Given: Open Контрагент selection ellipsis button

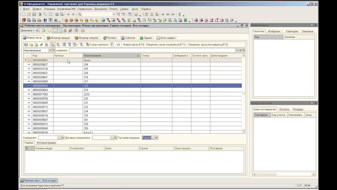Looking at the screenshot, I should (59, 138).
